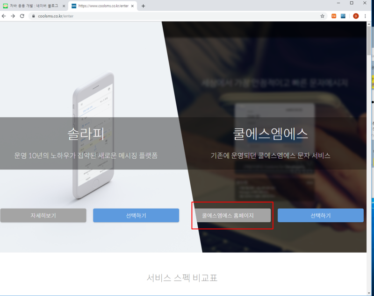Open the orange browser extension icon
Screen dimensions: 374x296
[x=334, y=16]
